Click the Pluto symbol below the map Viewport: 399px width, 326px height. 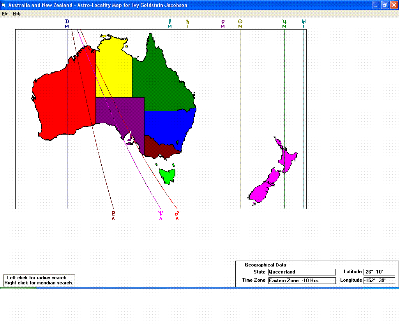pos(113,213)
